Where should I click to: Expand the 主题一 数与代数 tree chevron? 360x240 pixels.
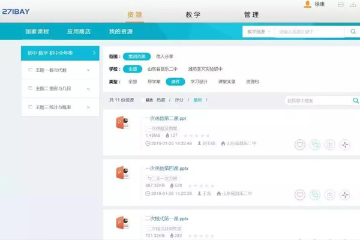[88, 70]
